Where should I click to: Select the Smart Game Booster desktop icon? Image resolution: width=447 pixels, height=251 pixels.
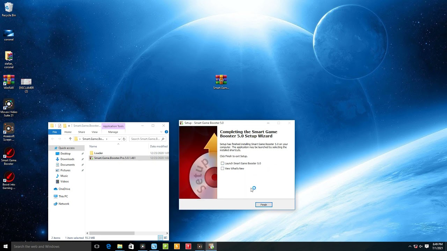click(9, 156)
